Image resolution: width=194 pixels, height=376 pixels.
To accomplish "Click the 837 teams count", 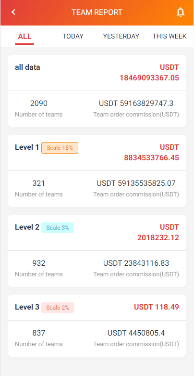I will pyautogui.click(x=39, y=333).
